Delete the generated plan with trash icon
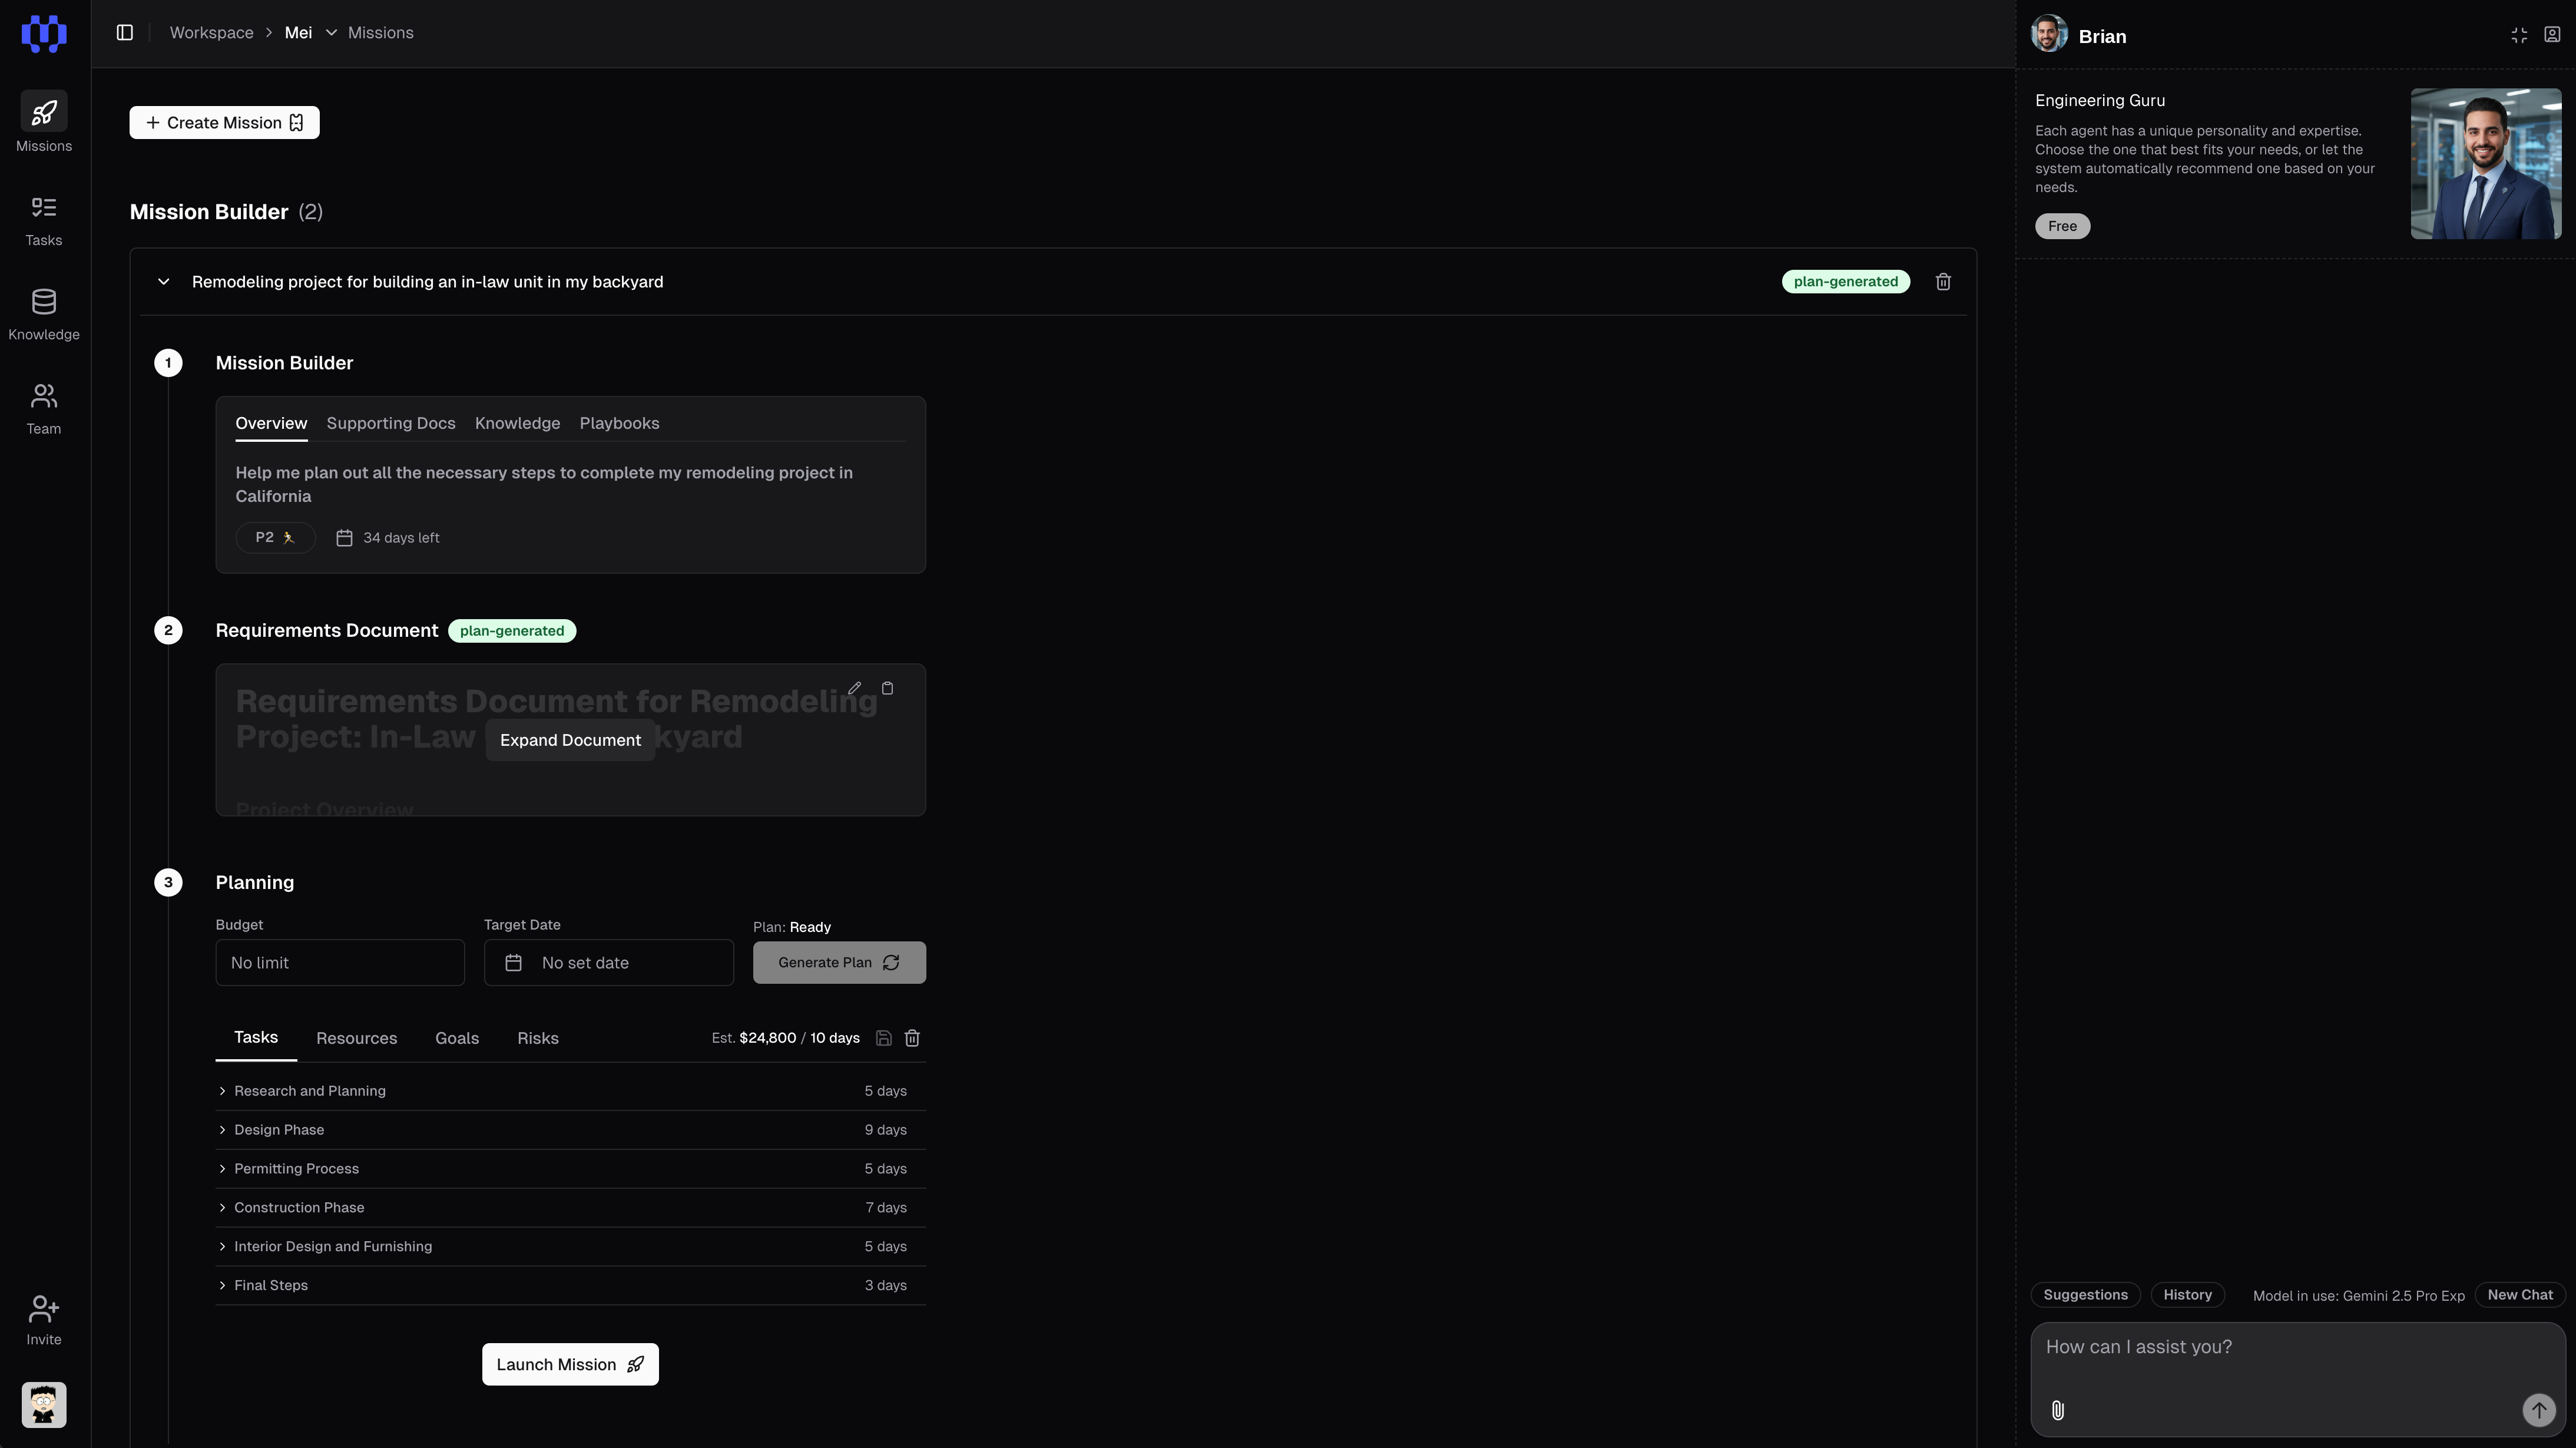This screenshot has height=1448, width=2576. [912, 1038]
